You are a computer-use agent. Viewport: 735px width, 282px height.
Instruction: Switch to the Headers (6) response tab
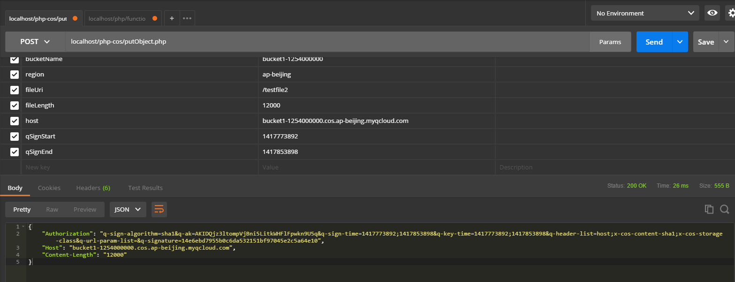(93, 188)
